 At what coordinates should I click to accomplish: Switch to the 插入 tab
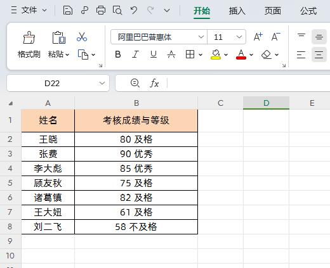pyautogui.click(x=237, y=11)
